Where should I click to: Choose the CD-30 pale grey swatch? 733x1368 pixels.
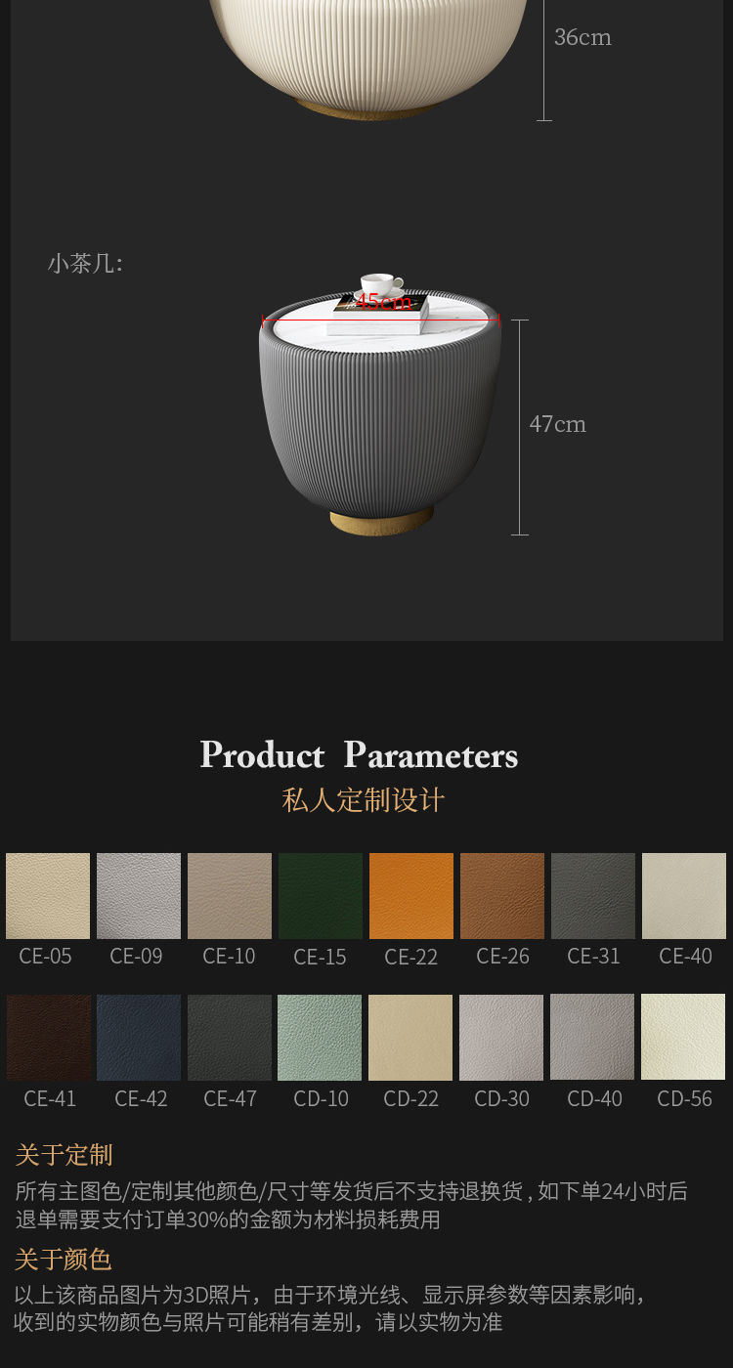(501, 1038)
